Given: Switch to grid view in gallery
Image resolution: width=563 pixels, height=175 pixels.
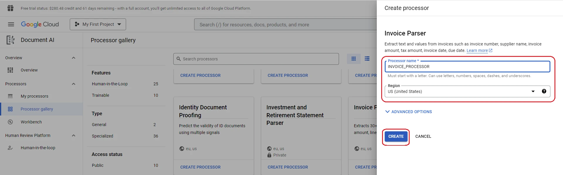Looking at the screenshot, I should coord(354,59).
